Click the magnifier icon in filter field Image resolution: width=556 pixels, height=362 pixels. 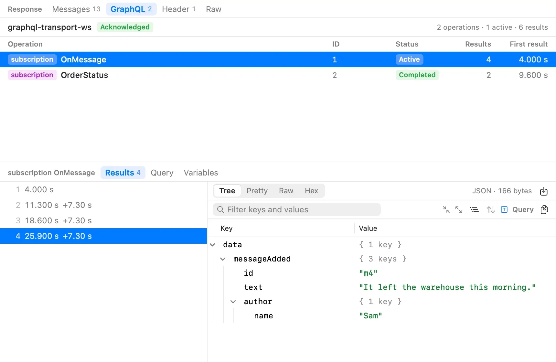coord(220,209)
